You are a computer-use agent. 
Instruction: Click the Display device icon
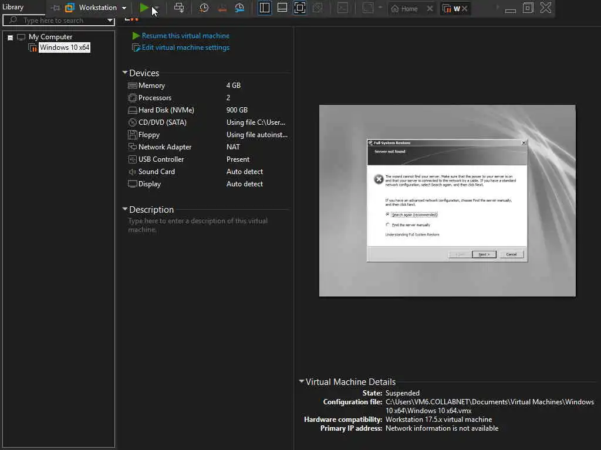132,184
